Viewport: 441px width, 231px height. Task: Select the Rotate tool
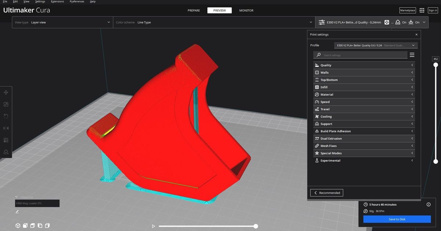(x=6, y=116)
